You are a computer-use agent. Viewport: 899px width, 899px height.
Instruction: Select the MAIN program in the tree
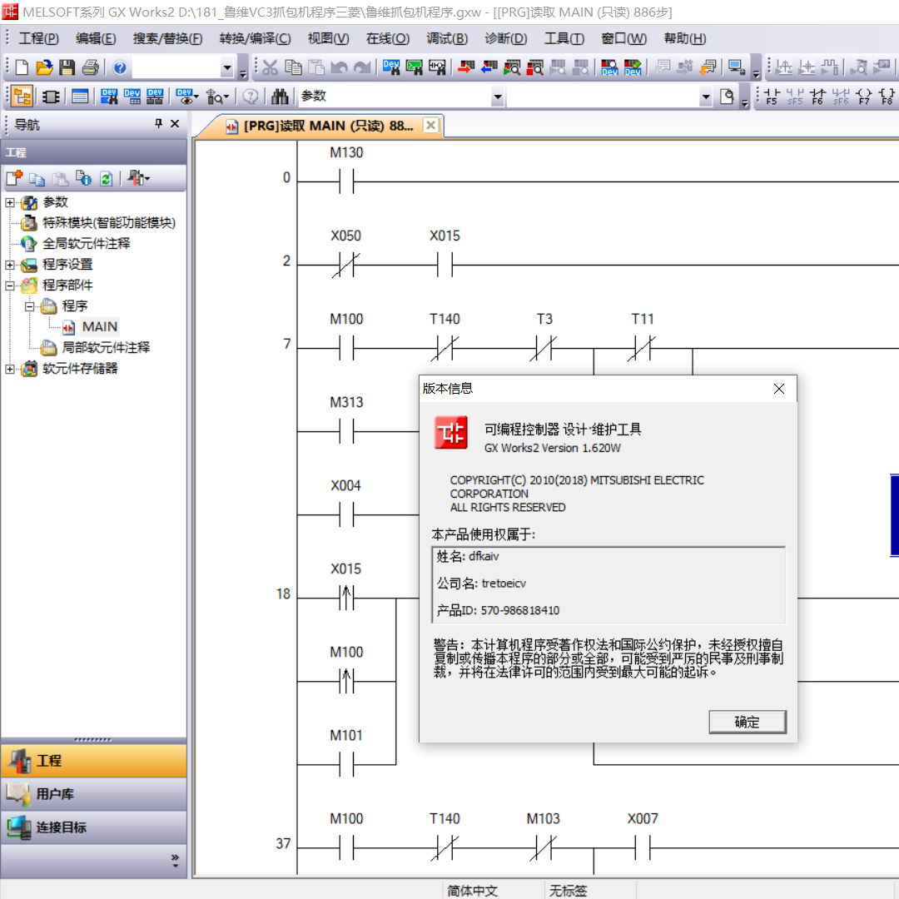100,327
